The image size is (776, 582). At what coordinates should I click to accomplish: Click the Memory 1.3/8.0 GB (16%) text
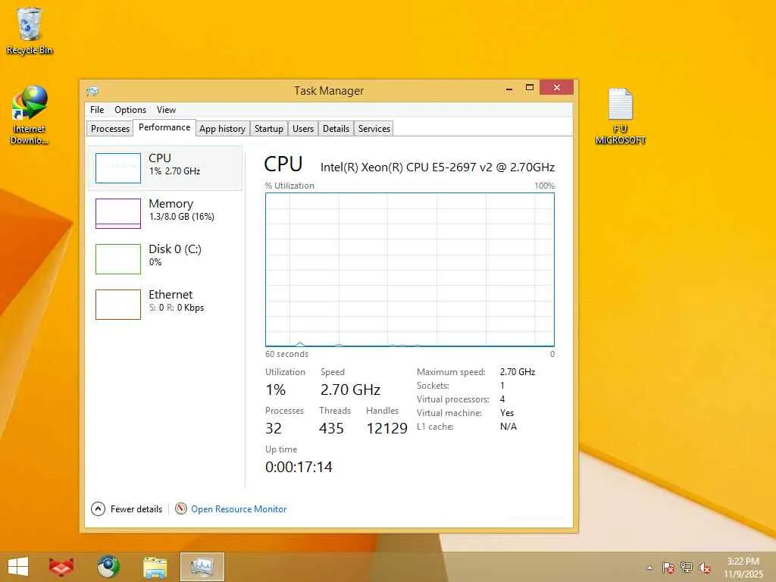tap(182, 217)
